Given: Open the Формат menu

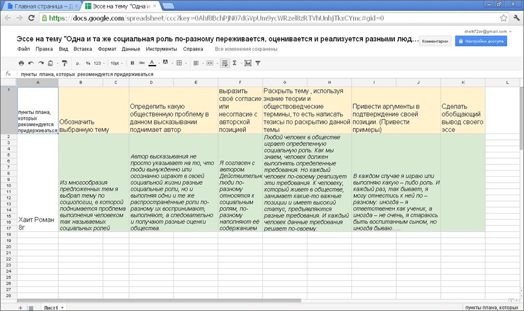Looking at the screenshot, I should (107, 49).
